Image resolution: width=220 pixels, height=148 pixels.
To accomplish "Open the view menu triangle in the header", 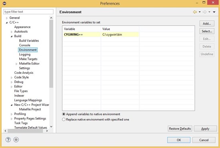I will coord(214,12).
